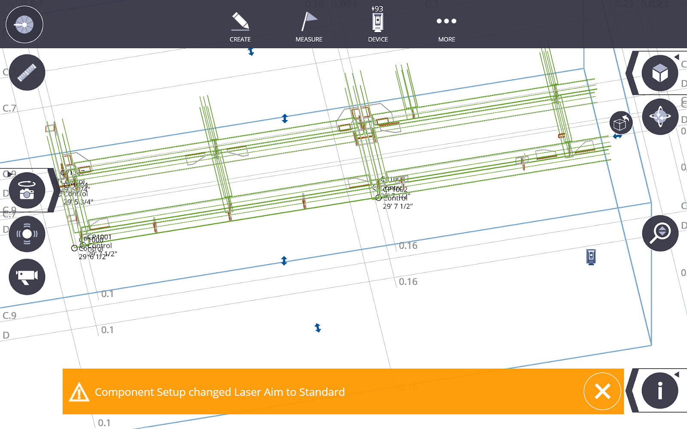Open the CREATE pencil menu
The image size is (687, 429).
[240, 27]
